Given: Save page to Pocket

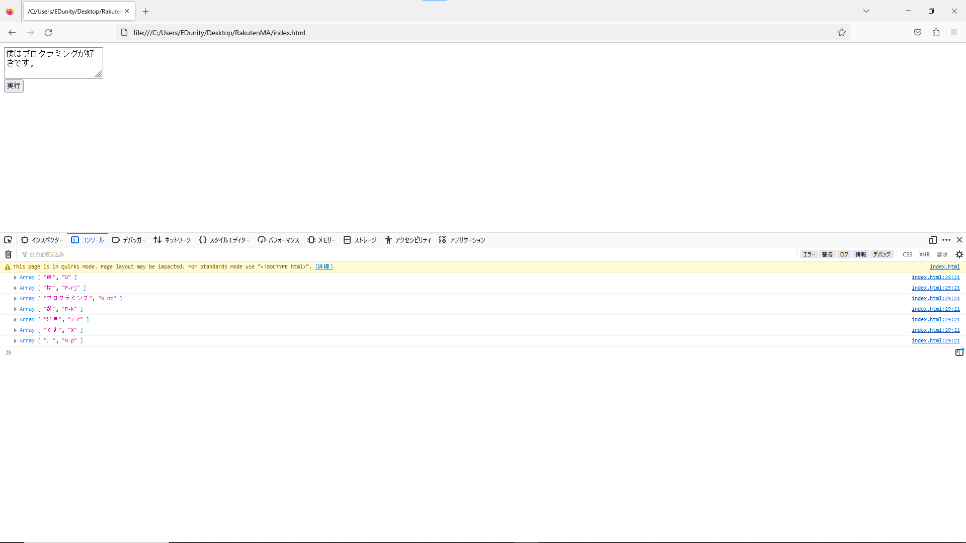Looking at the screenshot, I should click(x=917, y=32).
